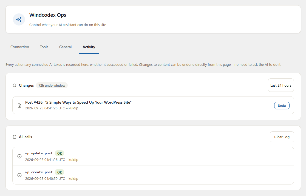
Task: Click the clipboard icon beside All calls
Action: point(15,137)
